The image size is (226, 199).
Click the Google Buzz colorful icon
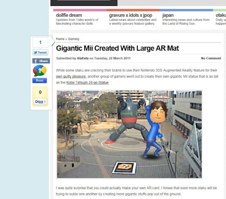click(40, 71)
